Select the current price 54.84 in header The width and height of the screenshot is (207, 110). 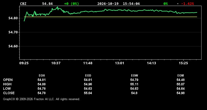[47, 4]
